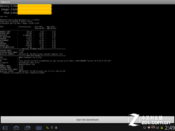This screenshot has height=131, width=175.
Task: Open the USB connection notification icon
Action: tap(52, 128)
